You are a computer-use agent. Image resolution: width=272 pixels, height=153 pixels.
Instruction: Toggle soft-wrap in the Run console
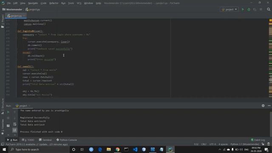pos(15,124)
